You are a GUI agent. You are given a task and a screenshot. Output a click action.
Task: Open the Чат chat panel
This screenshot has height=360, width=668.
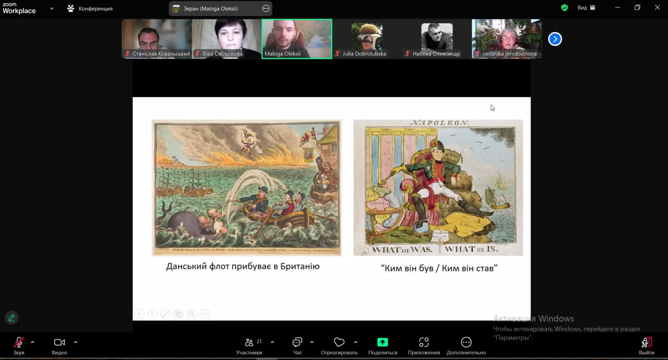pos(297,346)
